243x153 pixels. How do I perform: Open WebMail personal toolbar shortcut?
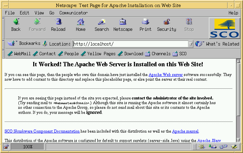(x=19, y=54)
